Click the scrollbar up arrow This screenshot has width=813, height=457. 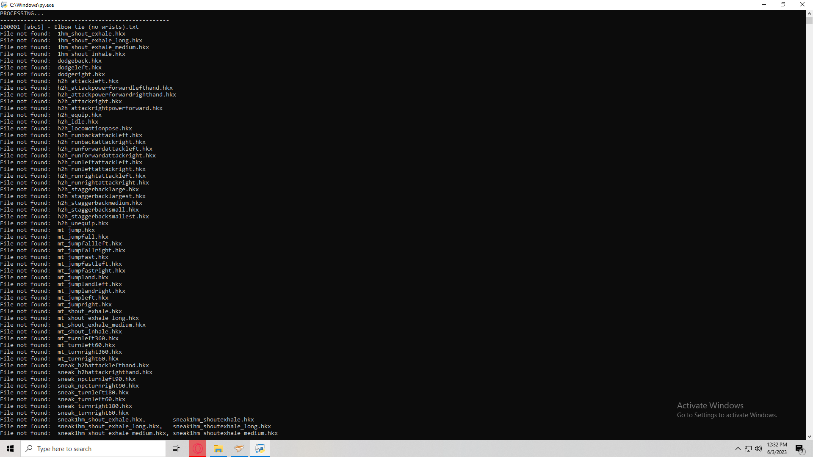(809, 13)
